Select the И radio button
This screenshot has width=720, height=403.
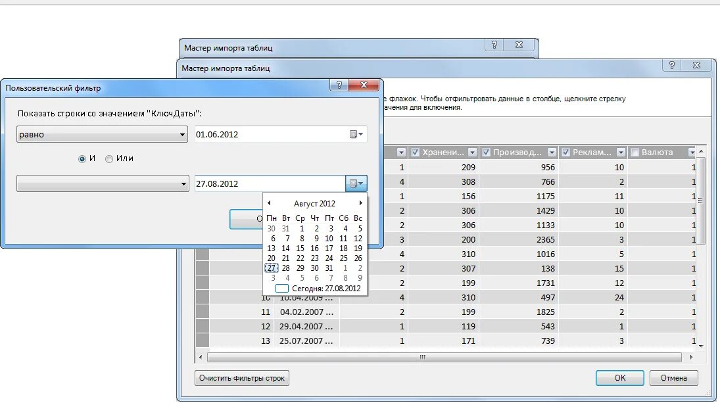82,159
